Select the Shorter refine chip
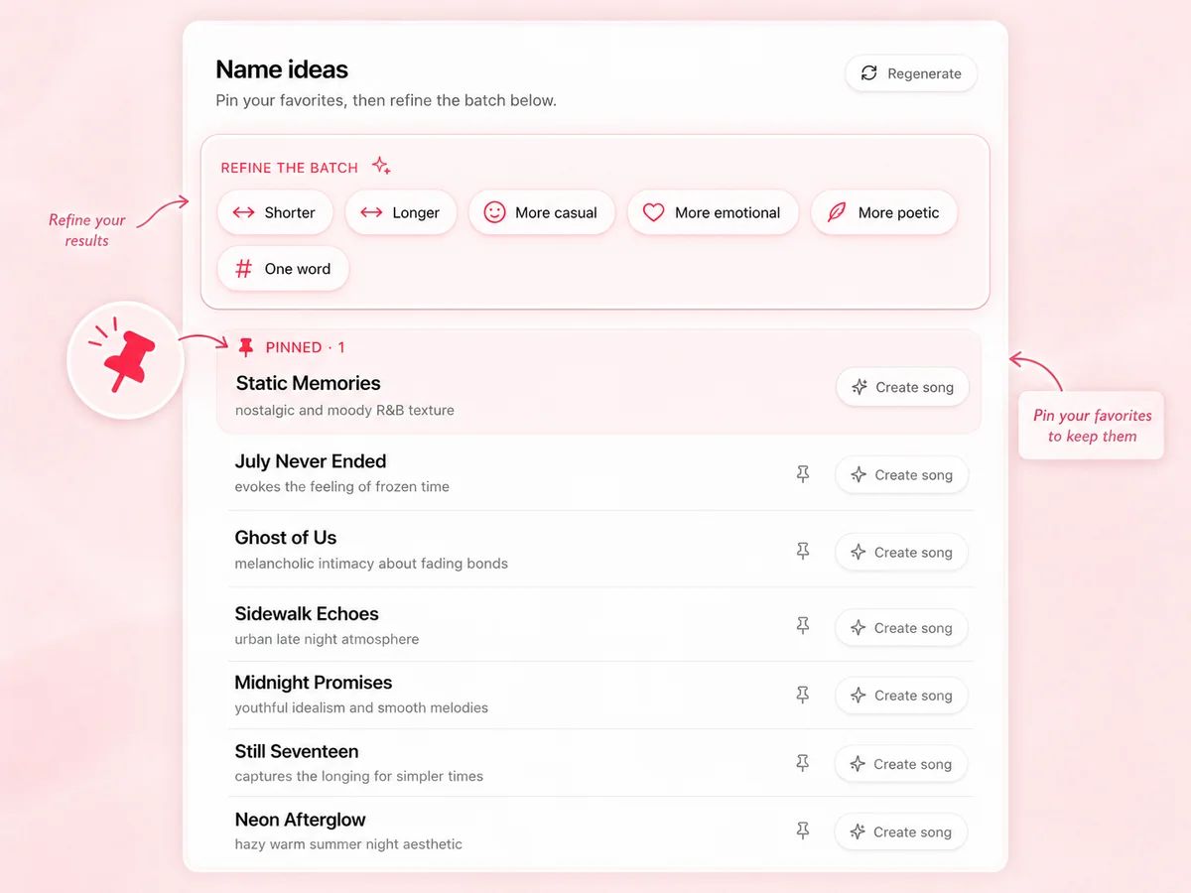This screenshot has width=1191, height=893. [274, 212]
